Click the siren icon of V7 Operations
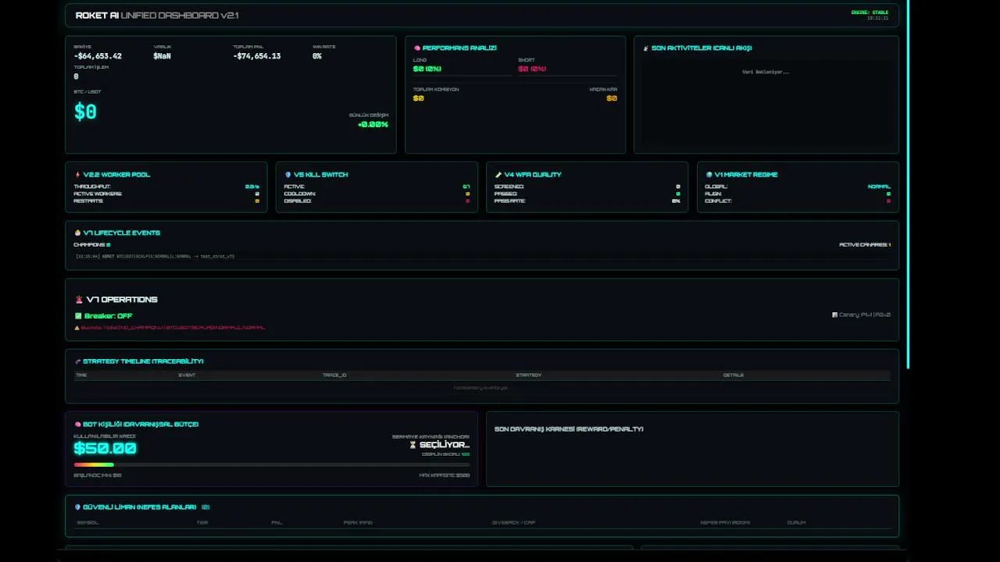This screenshot has width=1000, height=562. pos(79,300)
